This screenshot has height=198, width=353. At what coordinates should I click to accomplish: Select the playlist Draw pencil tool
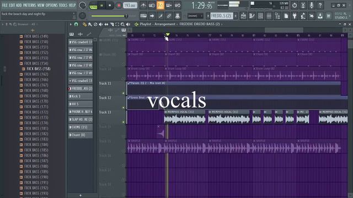click(x=84, y=24)
